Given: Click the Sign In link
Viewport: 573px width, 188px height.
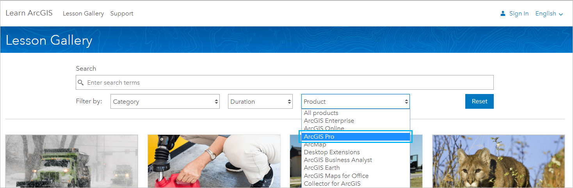Looking at the screenshot, I should coord(519,14).
